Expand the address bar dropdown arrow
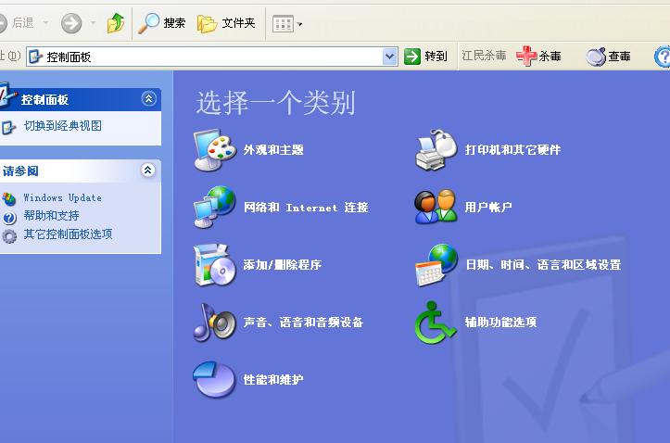Viewport: 670px width, 443px height. (390, 57)
